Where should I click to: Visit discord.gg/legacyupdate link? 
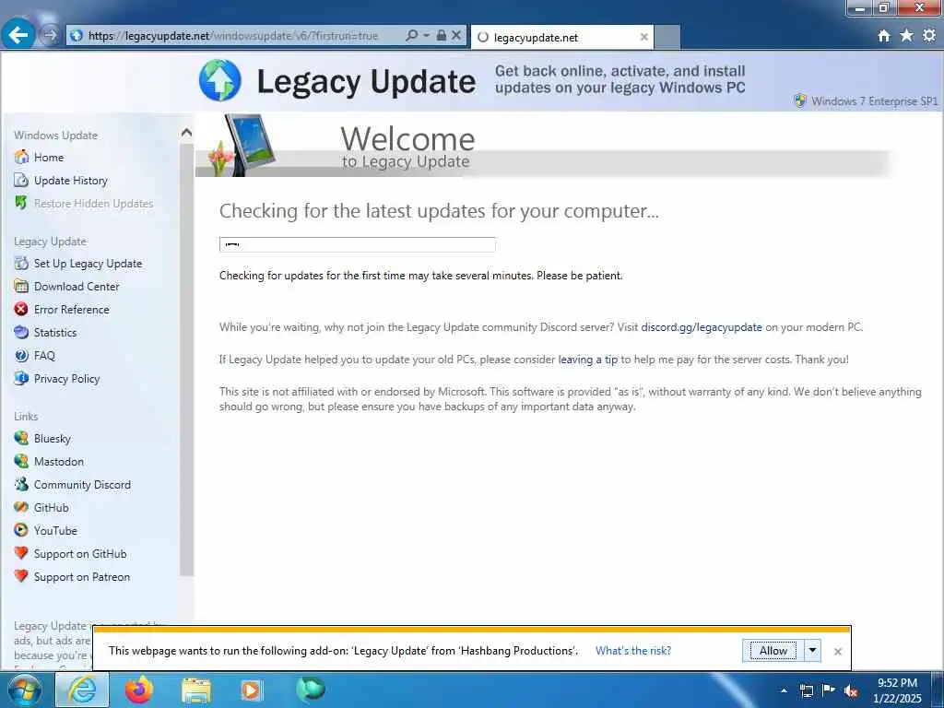(702, 327)
